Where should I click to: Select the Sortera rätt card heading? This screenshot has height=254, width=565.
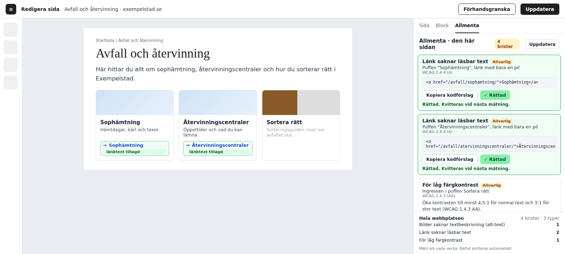point(284,122)
